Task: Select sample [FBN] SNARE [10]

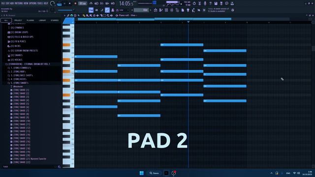Action: [x=22, y=121]
